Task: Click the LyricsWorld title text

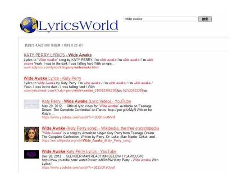Action: 78,26
